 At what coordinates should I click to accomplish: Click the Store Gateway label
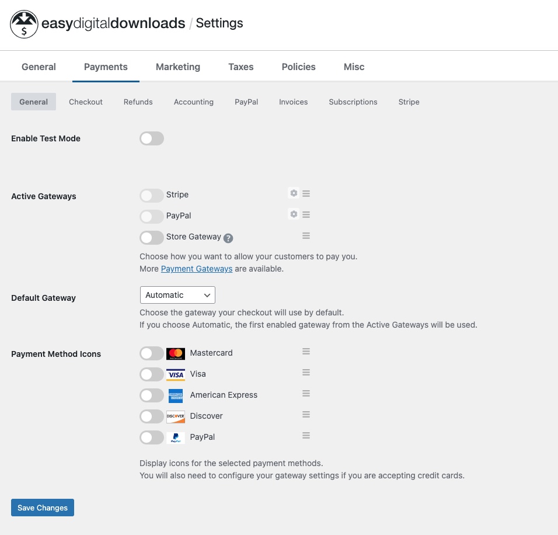click(x=194, y=237)
